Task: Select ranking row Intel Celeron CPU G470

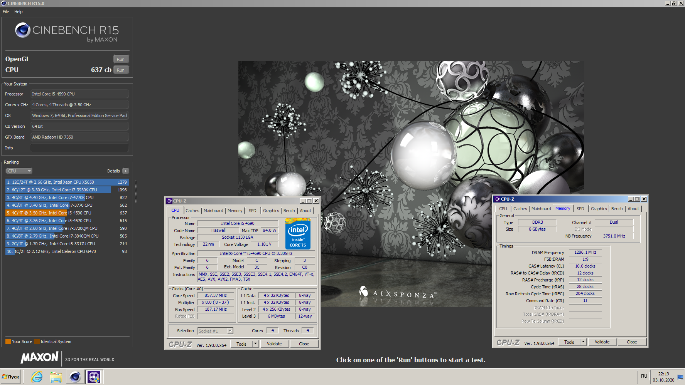Action: click(67, 251)
